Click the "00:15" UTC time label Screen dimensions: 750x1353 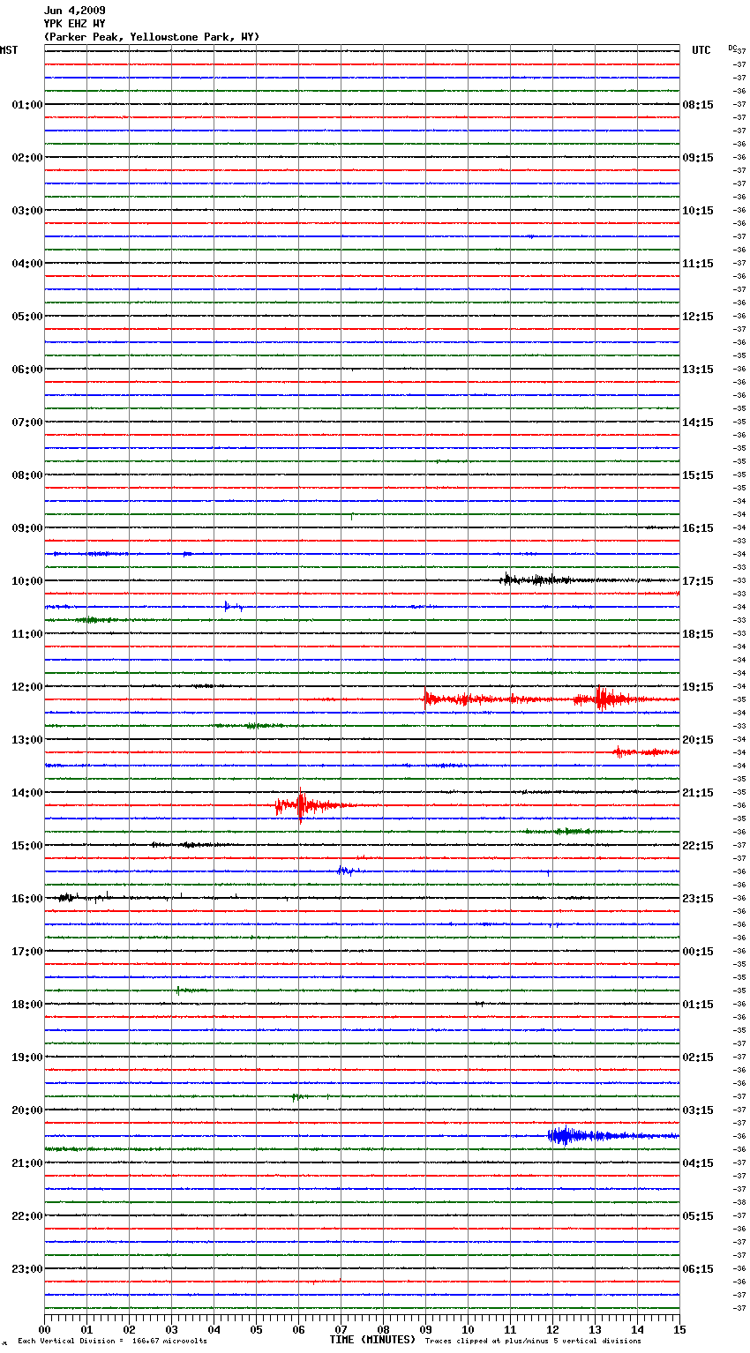click(x=698, y=952)
